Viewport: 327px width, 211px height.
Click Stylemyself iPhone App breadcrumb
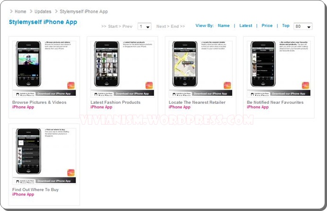(x=84, y=11)
